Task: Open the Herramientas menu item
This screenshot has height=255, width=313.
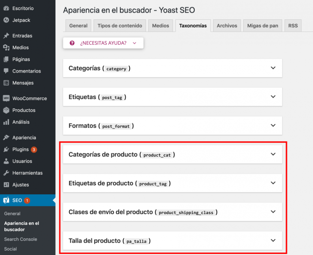Action: pyautogui.click(x=28, y=173)
